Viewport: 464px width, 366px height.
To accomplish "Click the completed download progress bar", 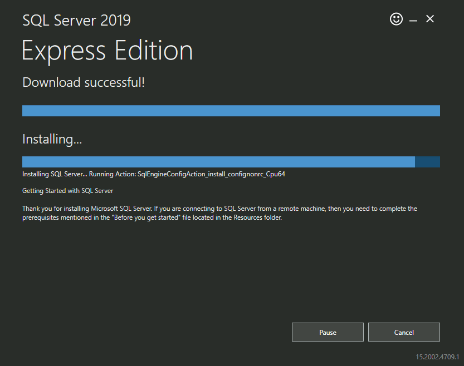I will click(x=231, y=111).
